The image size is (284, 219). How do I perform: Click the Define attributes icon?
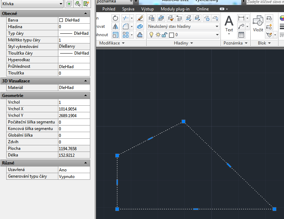(269, 35)
